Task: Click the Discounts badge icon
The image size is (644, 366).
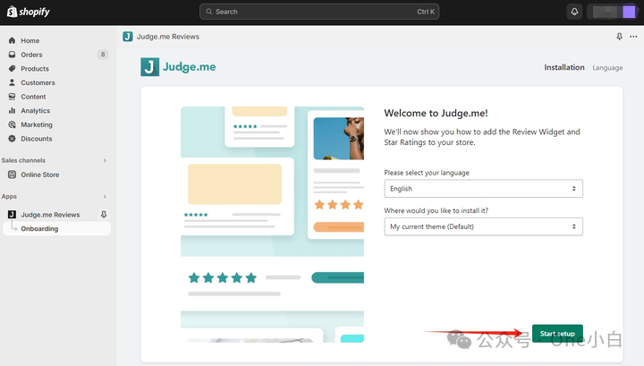Action: pyautogui.click(x=12, y=139)
